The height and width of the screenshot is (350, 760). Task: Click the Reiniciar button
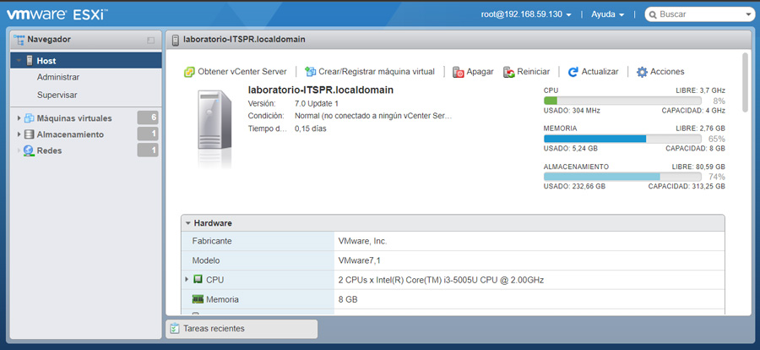[x=527, y=72]
